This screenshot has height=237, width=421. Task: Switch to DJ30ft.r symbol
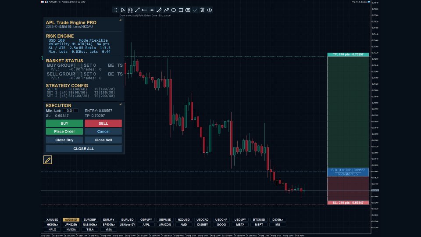pyautogui.click(x=278, y=219)
